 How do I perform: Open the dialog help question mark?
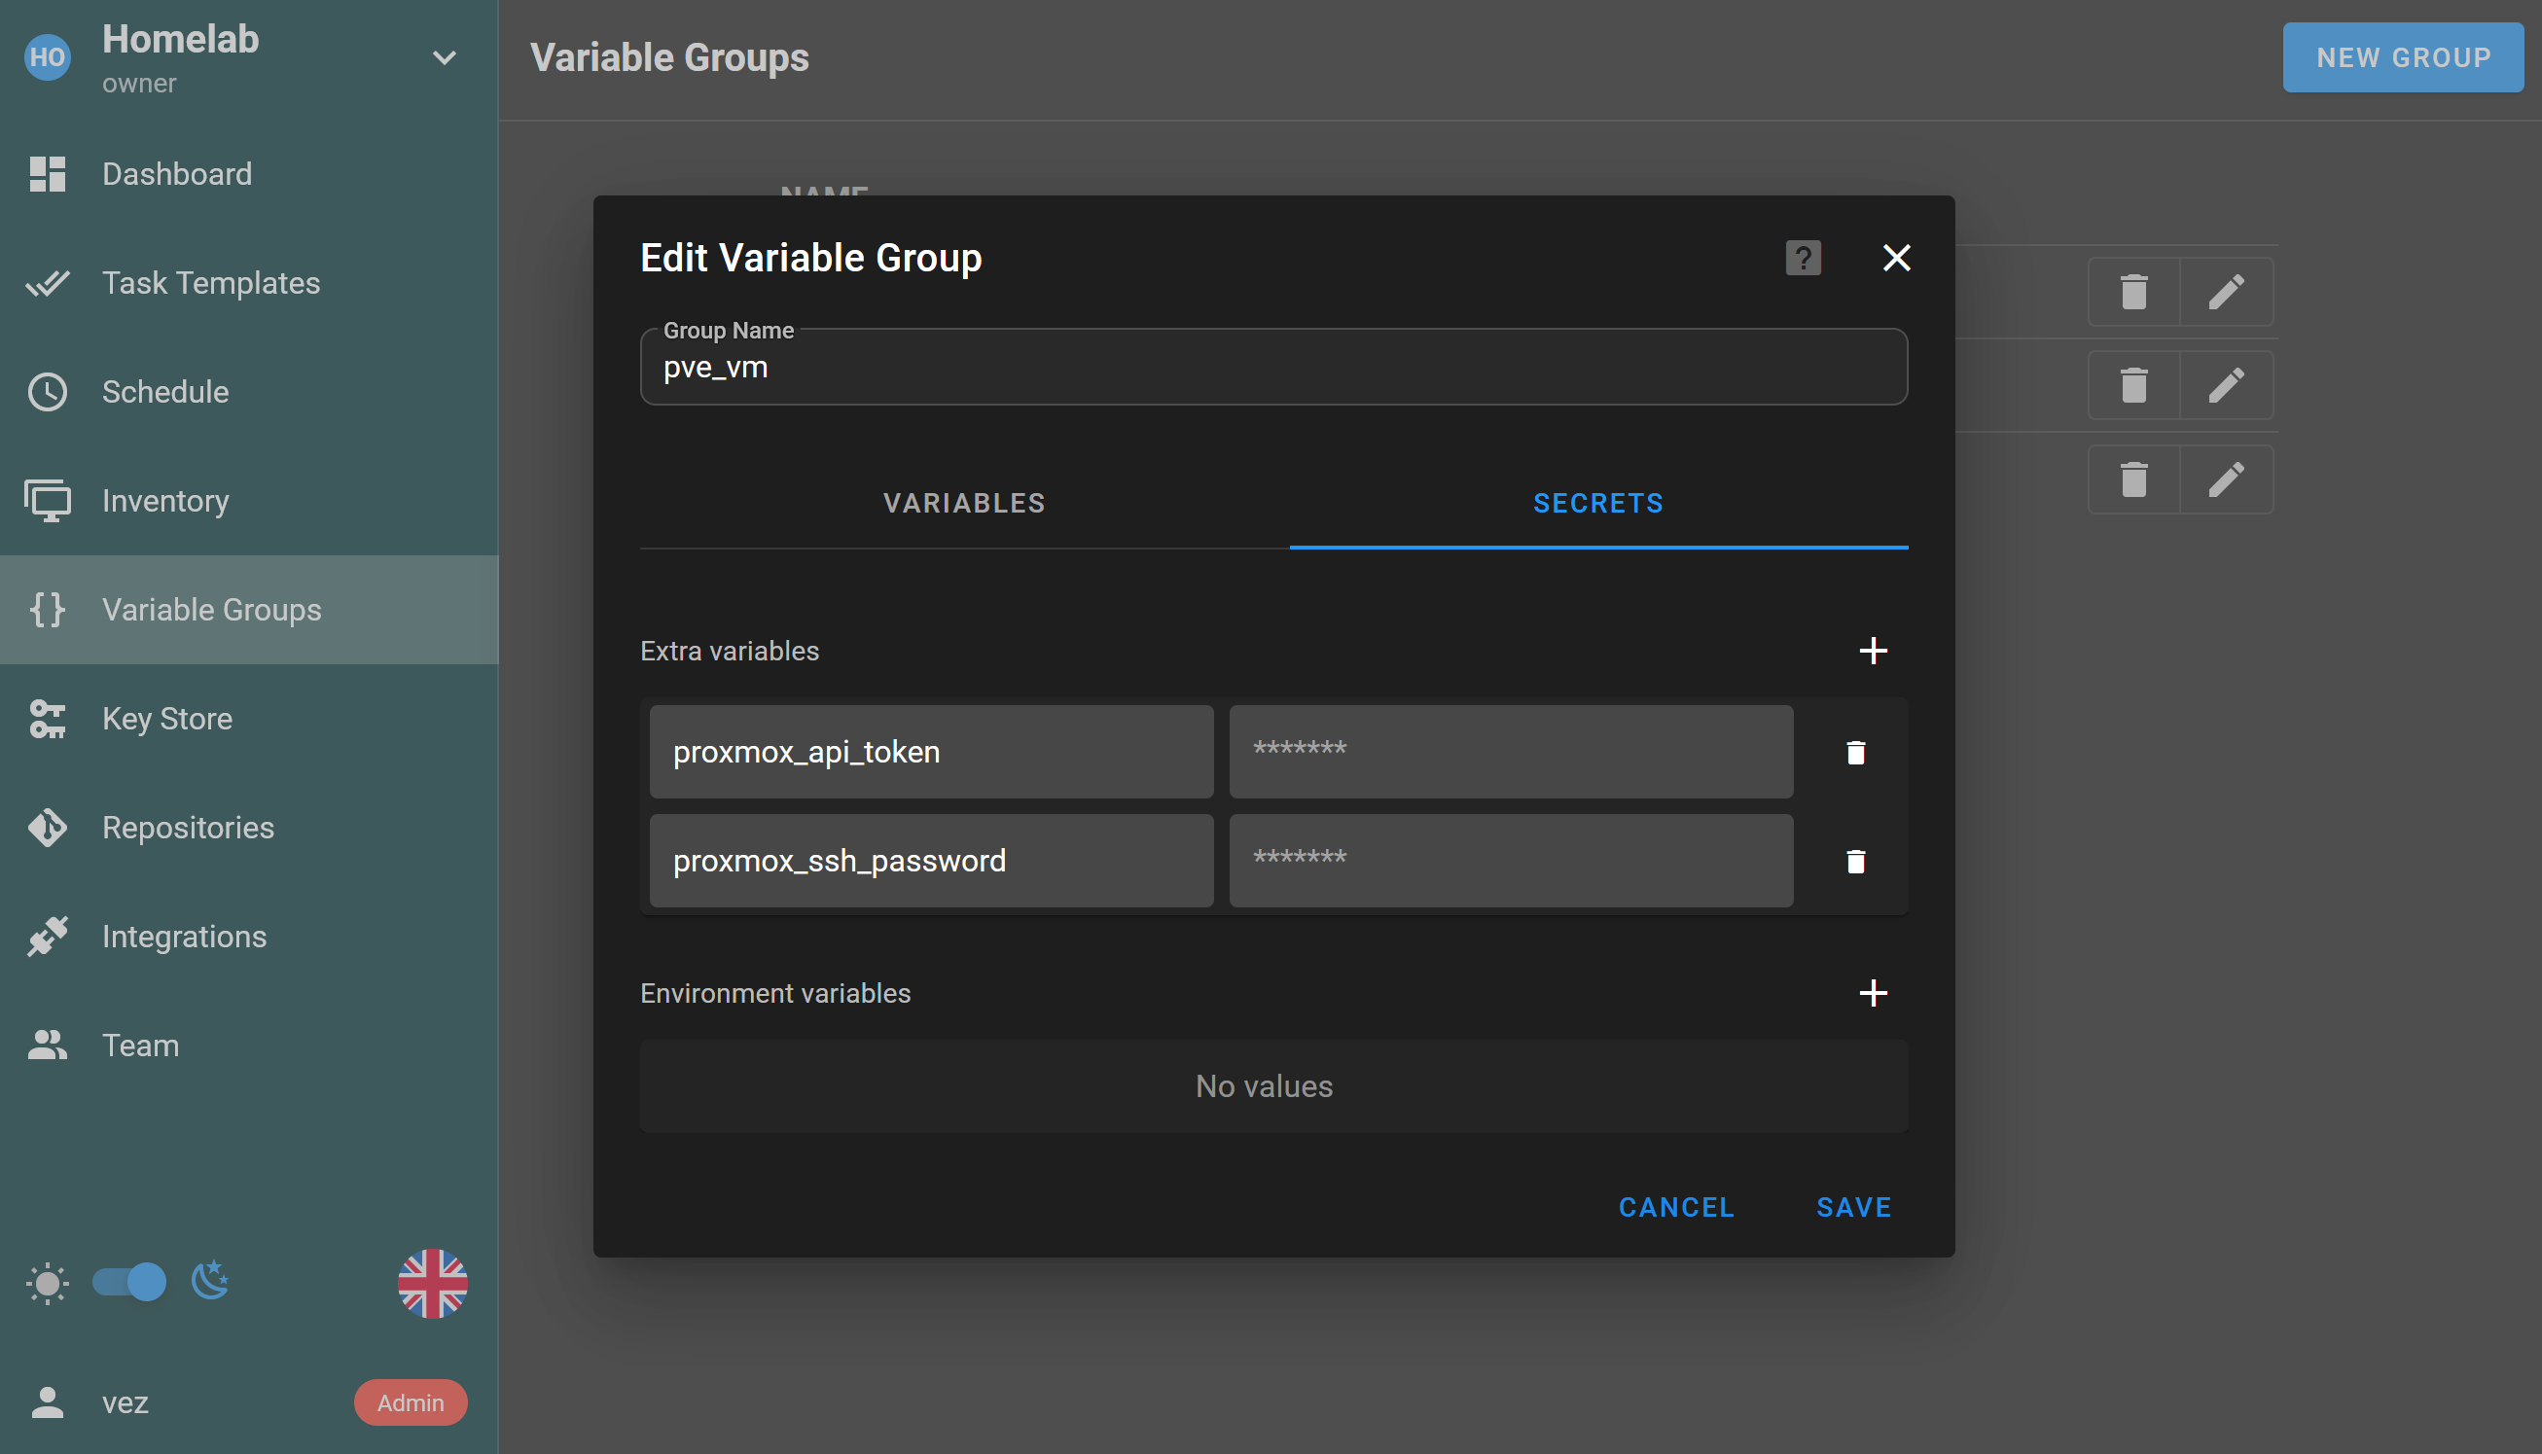point(1803,258)
